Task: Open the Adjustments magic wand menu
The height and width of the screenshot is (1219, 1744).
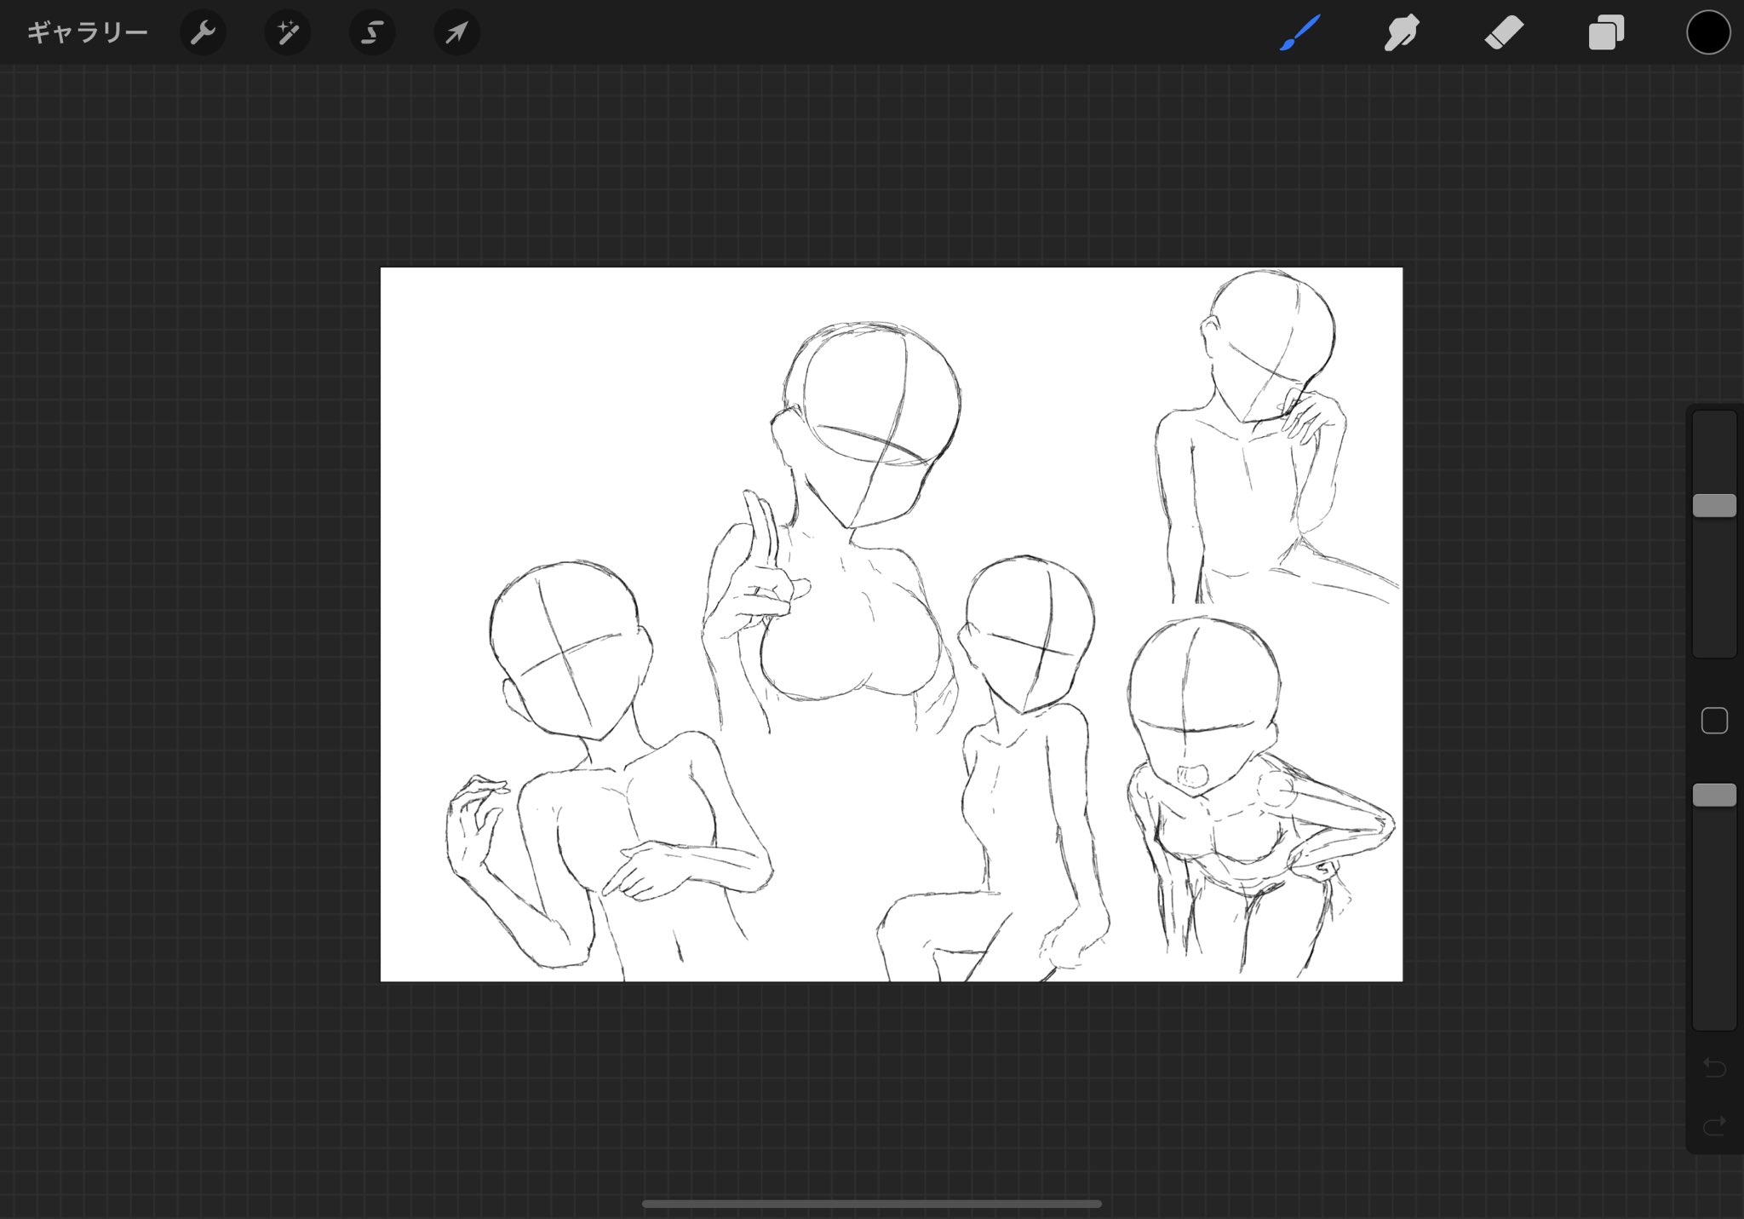Action: coord(287,33)
